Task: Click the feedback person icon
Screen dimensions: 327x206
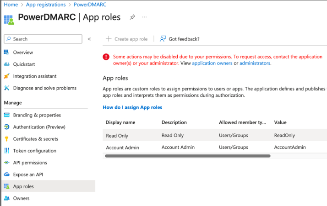Action: coord(163,39)
